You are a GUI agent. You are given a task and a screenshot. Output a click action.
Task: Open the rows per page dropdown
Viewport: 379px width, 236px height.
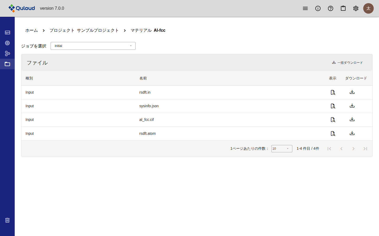[282, 149]
